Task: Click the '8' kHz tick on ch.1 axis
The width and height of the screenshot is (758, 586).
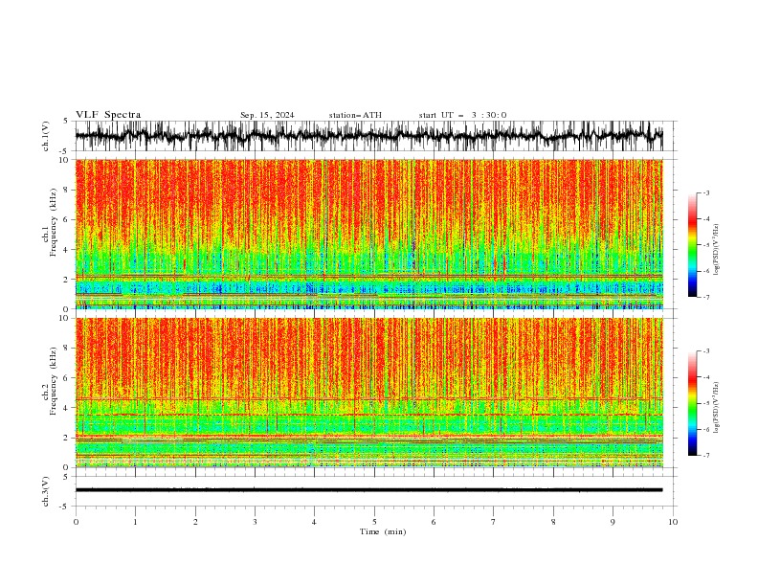Action: [x=67, y=190]
